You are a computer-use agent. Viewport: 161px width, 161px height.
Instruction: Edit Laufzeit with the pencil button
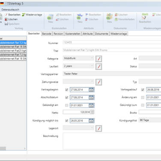(x=99, y=67)
